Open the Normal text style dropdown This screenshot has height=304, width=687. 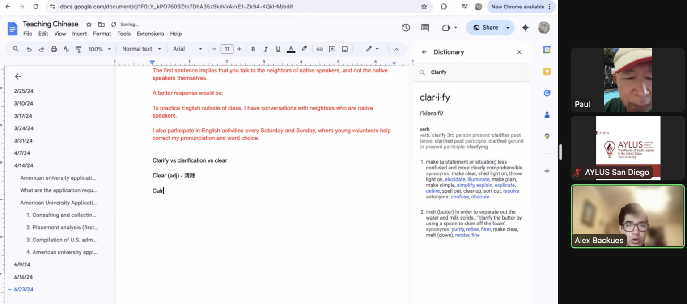tap(141, 49)
